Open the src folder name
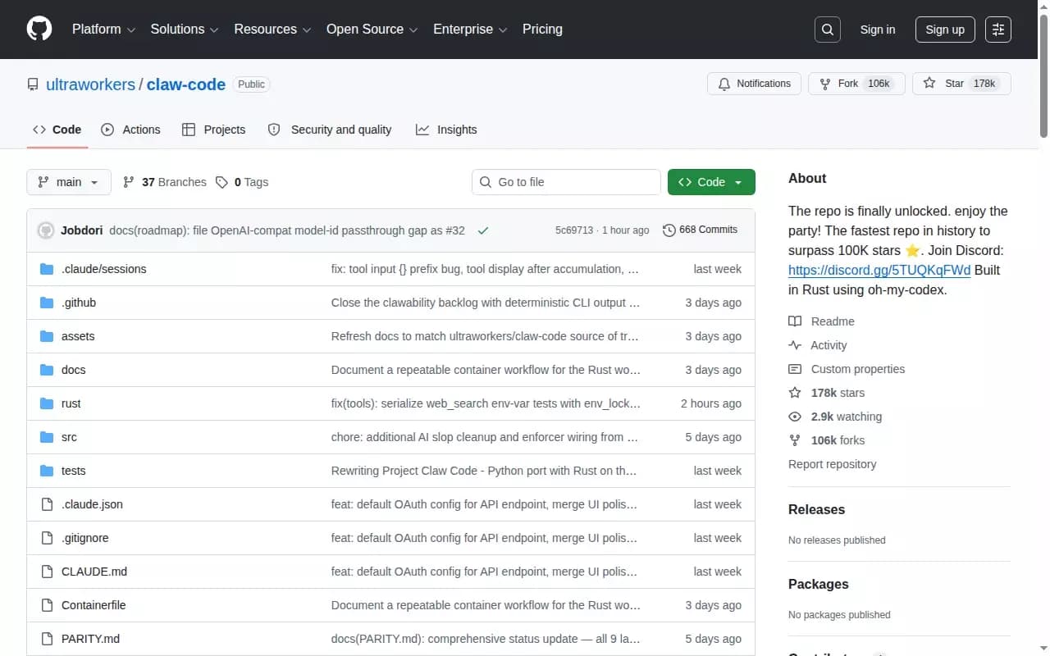 [x=69, y=437]
